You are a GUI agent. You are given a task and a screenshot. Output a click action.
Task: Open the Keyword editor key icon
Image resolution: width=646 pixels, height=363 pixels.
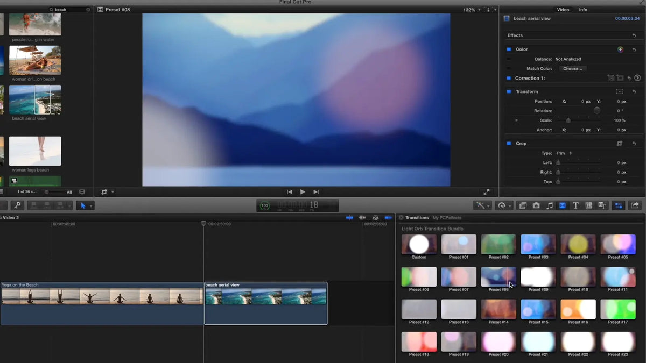(x=17, y=205)
